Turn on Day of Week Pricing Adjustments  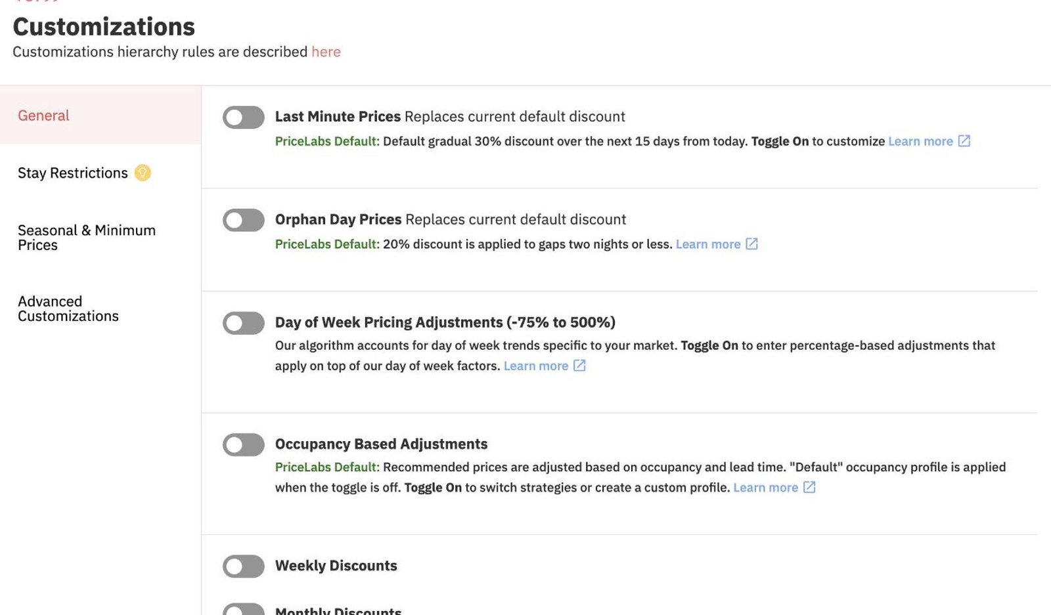coord(244,324)
